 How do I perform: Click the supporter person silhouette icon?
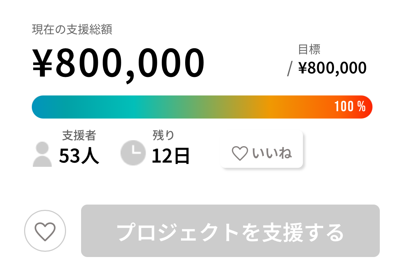42,154
